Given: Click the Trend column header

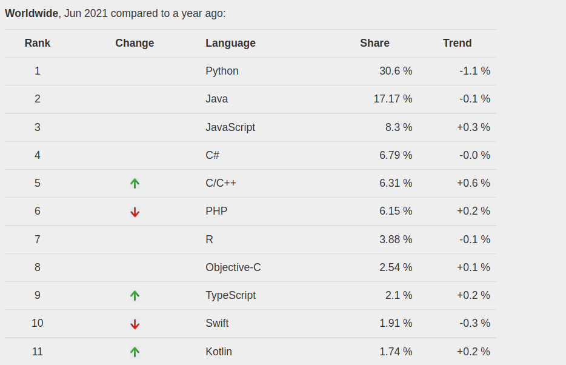Looking at the screenshot, I should pos(457,43).
